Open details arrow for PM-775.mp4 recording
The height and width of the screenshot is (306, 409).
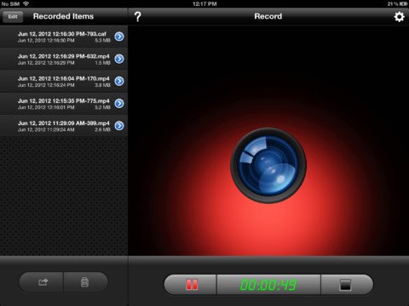pyautogui.click(x=119, y=104)
